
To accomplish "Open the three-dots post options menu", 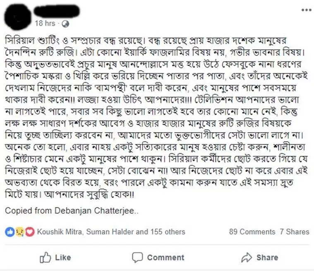I will (307, 10).
